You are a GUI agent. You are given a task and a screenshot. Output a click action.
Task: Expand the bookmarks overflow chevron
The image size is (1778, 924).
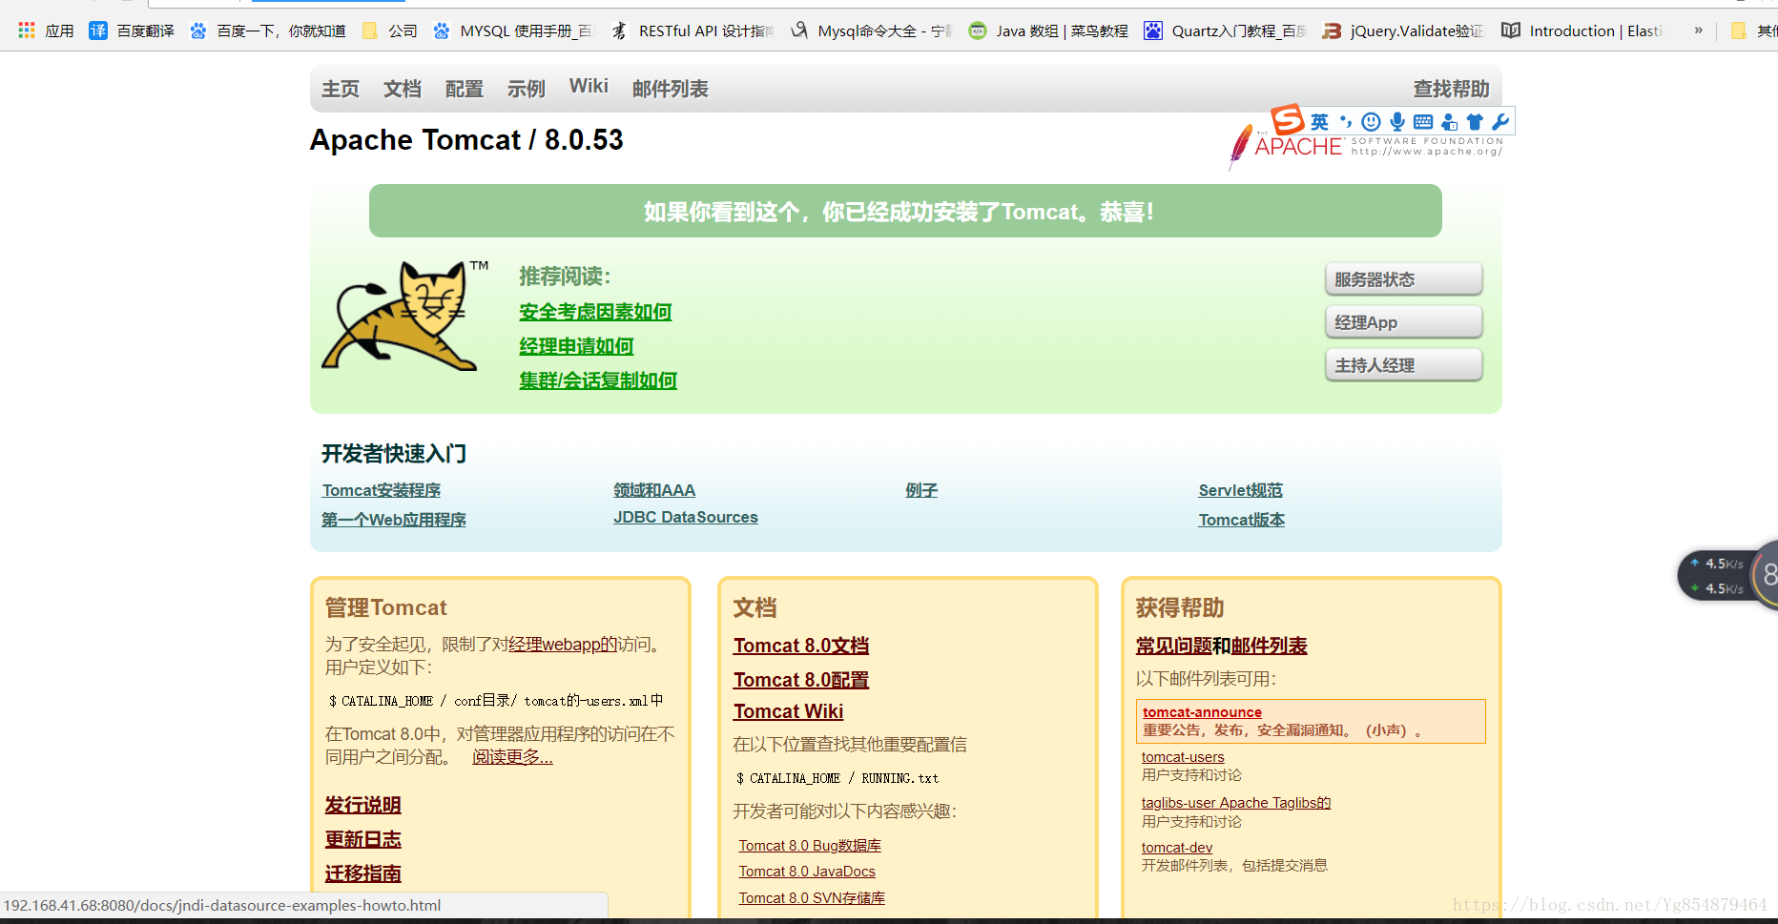point(1698,31)
